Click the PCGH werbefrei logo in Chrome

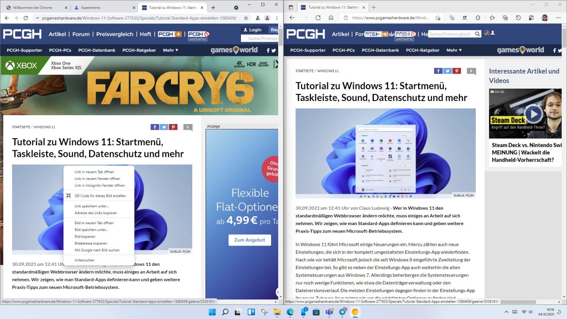pos(198,35)
